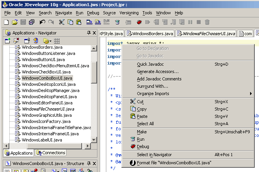Choose Generate Accessors from context menu
The image size is (259, 172).
157,72
